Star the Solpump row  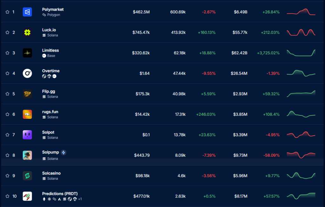[8, 155]
